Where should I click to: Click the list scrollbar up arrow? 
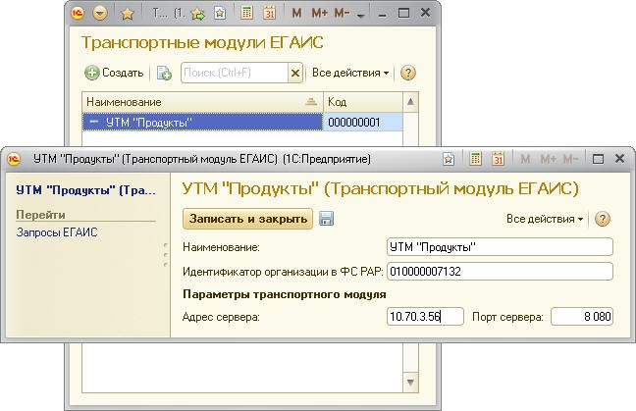[410, 102]
